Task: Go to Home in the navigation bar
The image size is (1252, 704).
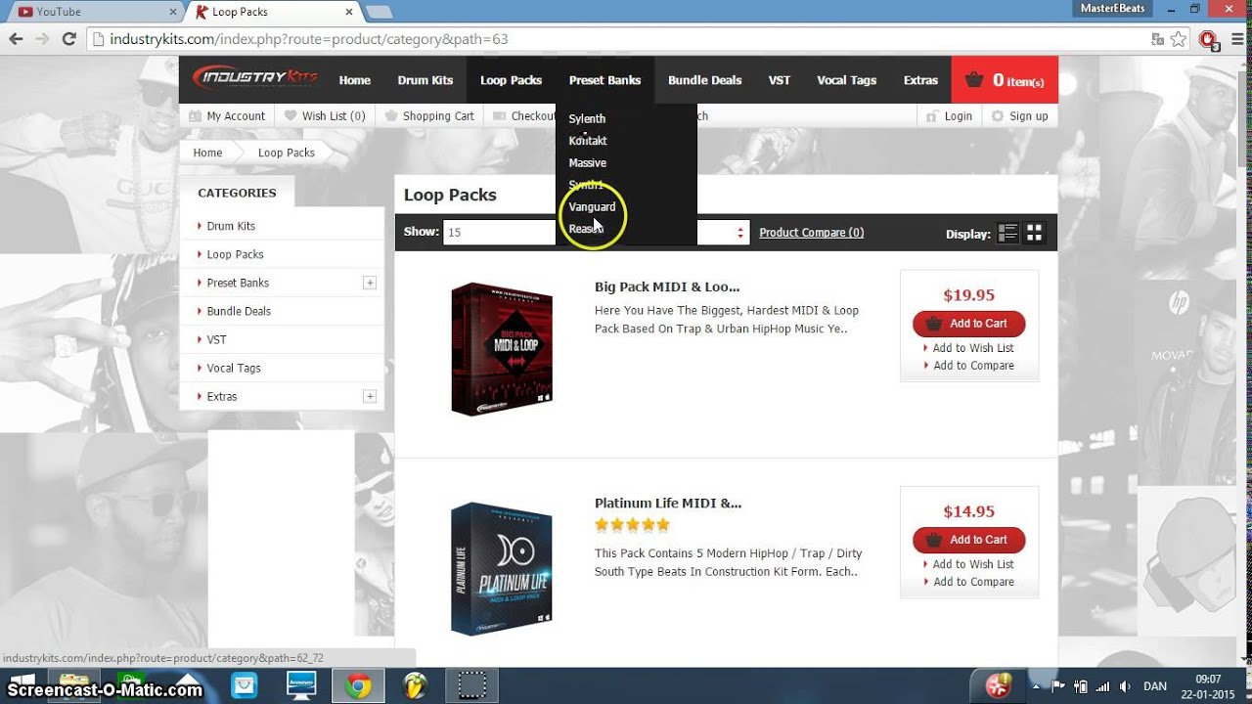Action: [354, 80]
